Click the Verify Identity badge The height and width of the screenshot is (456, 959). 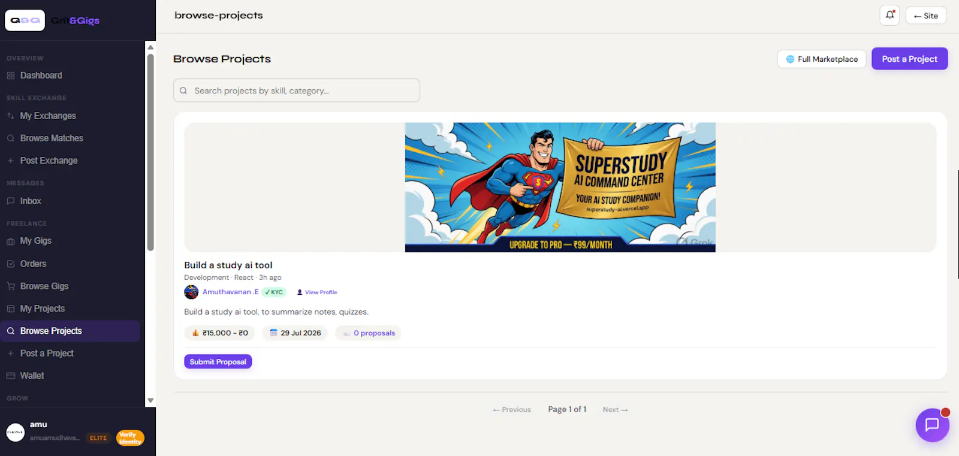click(x=130, y=438)
